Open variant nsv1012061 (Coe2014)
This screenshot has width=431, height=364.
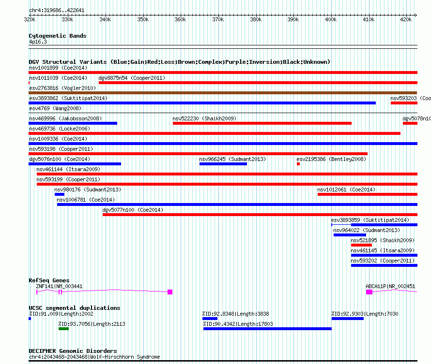(346, 190)
